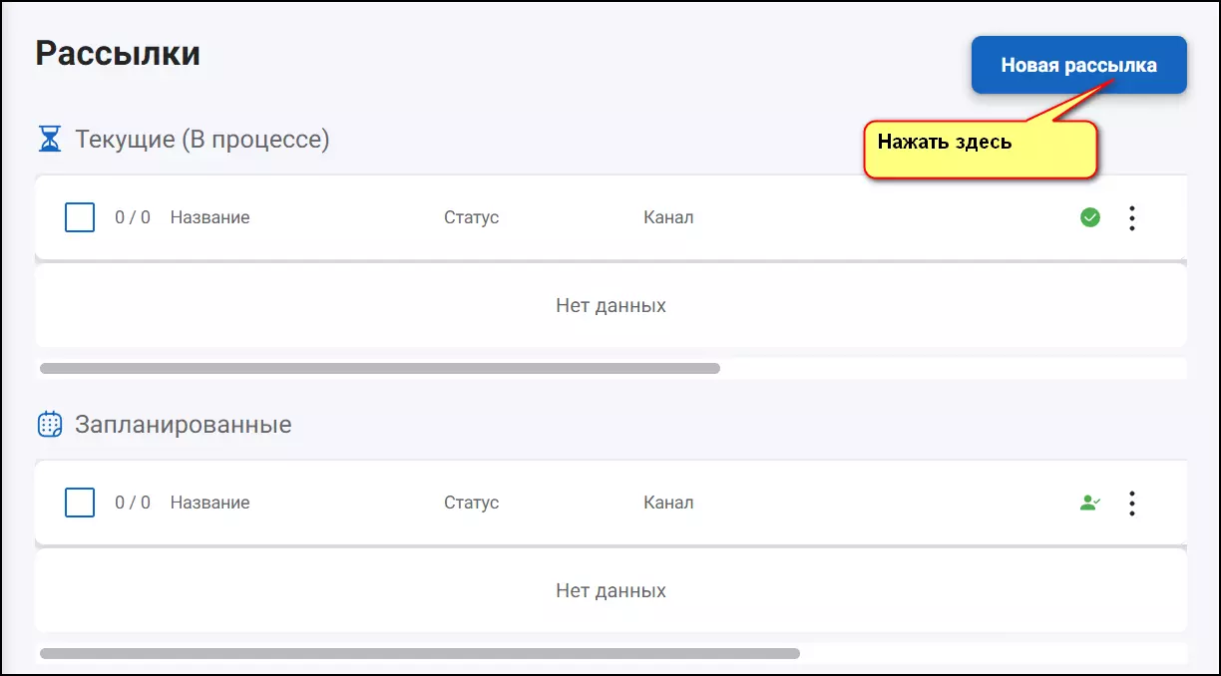
Task: Click the Запланированные section heading
Action: (184, 425)
